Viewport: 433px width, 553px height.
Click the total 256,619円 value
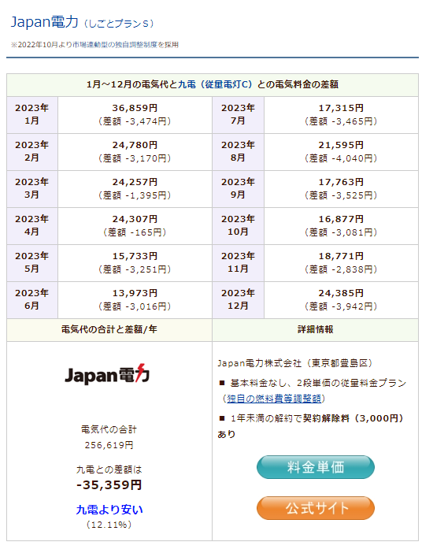point(109,445)
